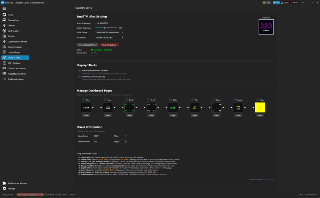The image size is (320, 198).
Task: Select SmallTV Ultra in sidebar
Action: coord(15,58)
